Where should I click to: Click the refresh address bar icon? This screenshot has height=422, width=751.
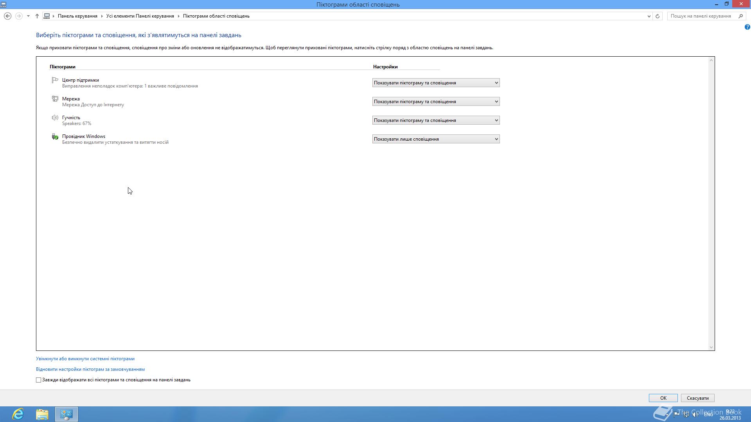tap(658, 16)
